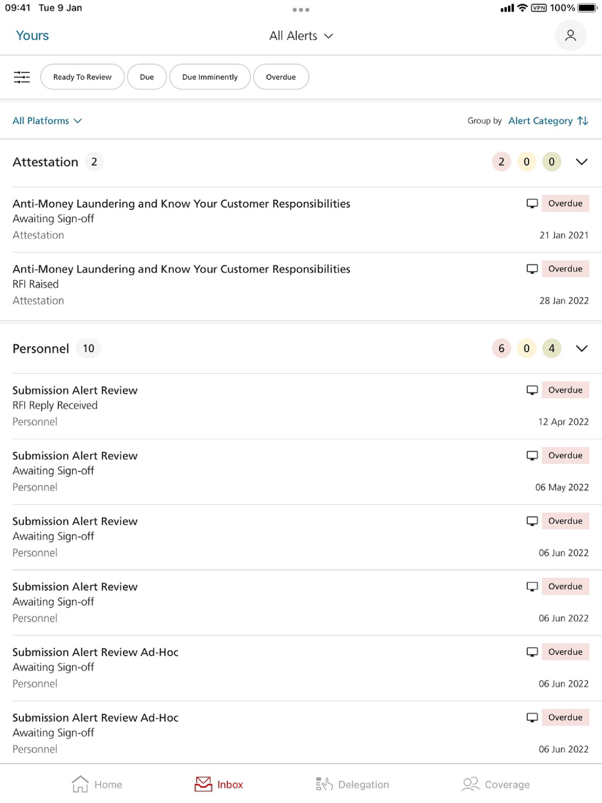The height and width of the screenshot is (803, 602).
Task: Collapse the Personnel group
Action: pos(582,349)
